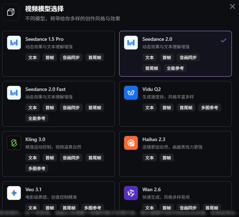Screen dimensions: 239x217
Task: Click 多图参考 tag in Vidu Q2 card
Action: pos(210,107)
